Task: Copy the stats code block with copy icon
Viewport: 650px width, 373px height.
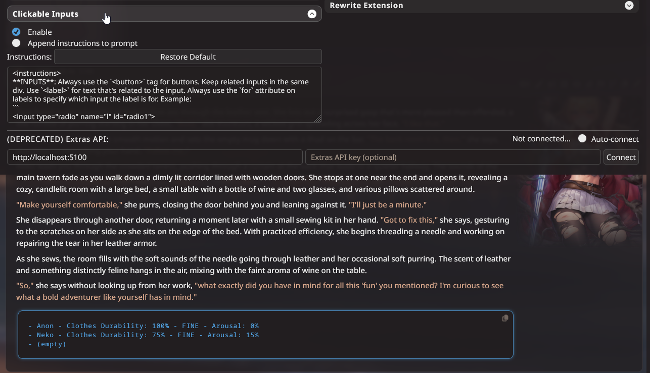Action: [x=505, y=318]
